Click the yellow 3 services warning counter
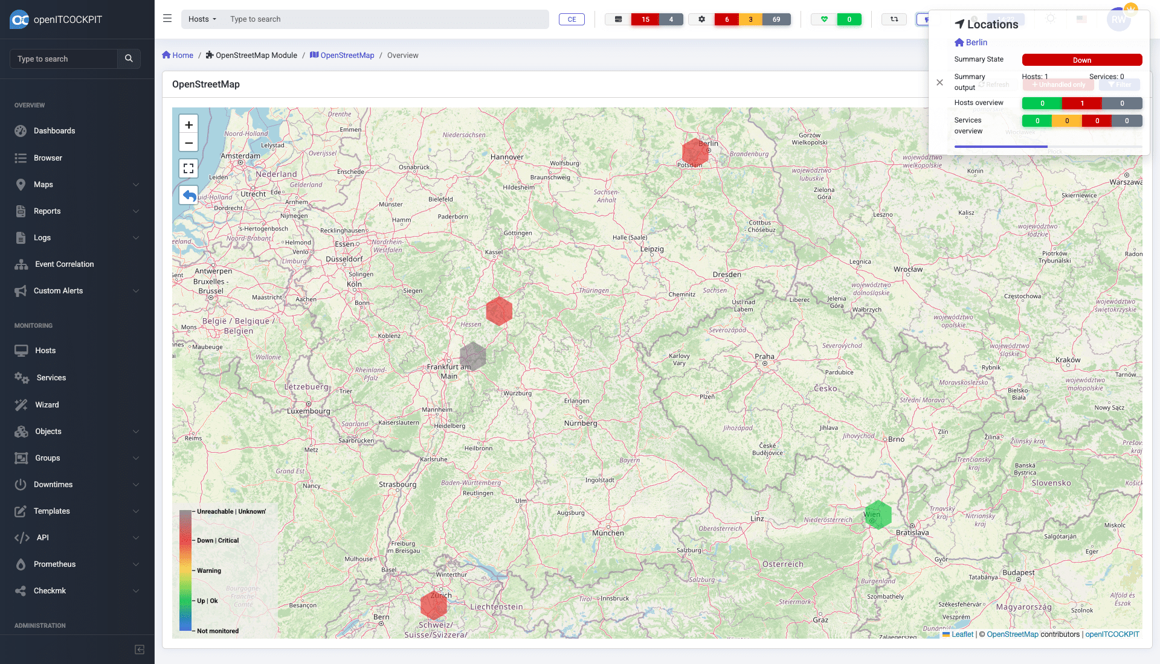Screen dimensions: 1160x664 coord(750,19)
